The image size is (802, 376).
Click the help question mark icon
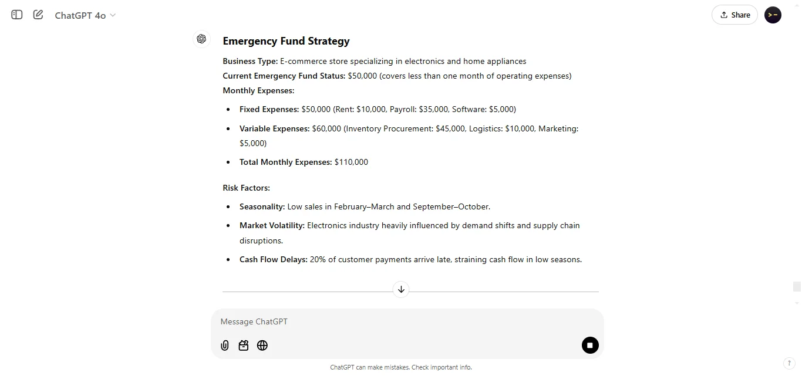790,363
